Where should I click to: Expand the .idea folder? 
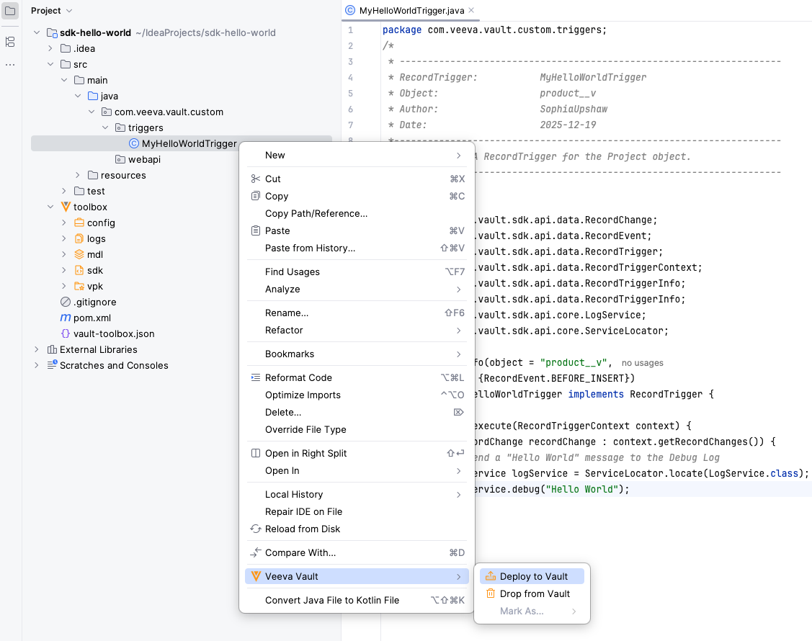pos(50,48)
